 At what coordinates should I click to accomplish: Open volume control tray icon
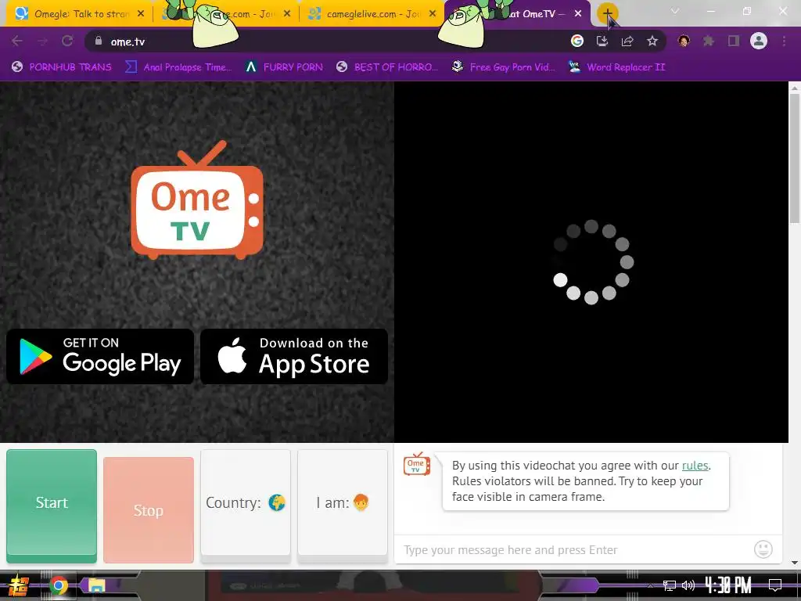tap(688, 585)
